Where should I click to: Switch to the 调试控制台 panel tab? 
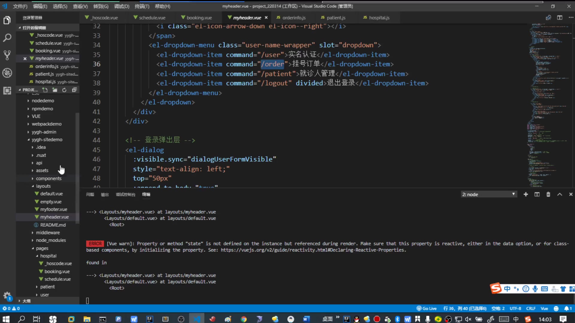point(125,194)
